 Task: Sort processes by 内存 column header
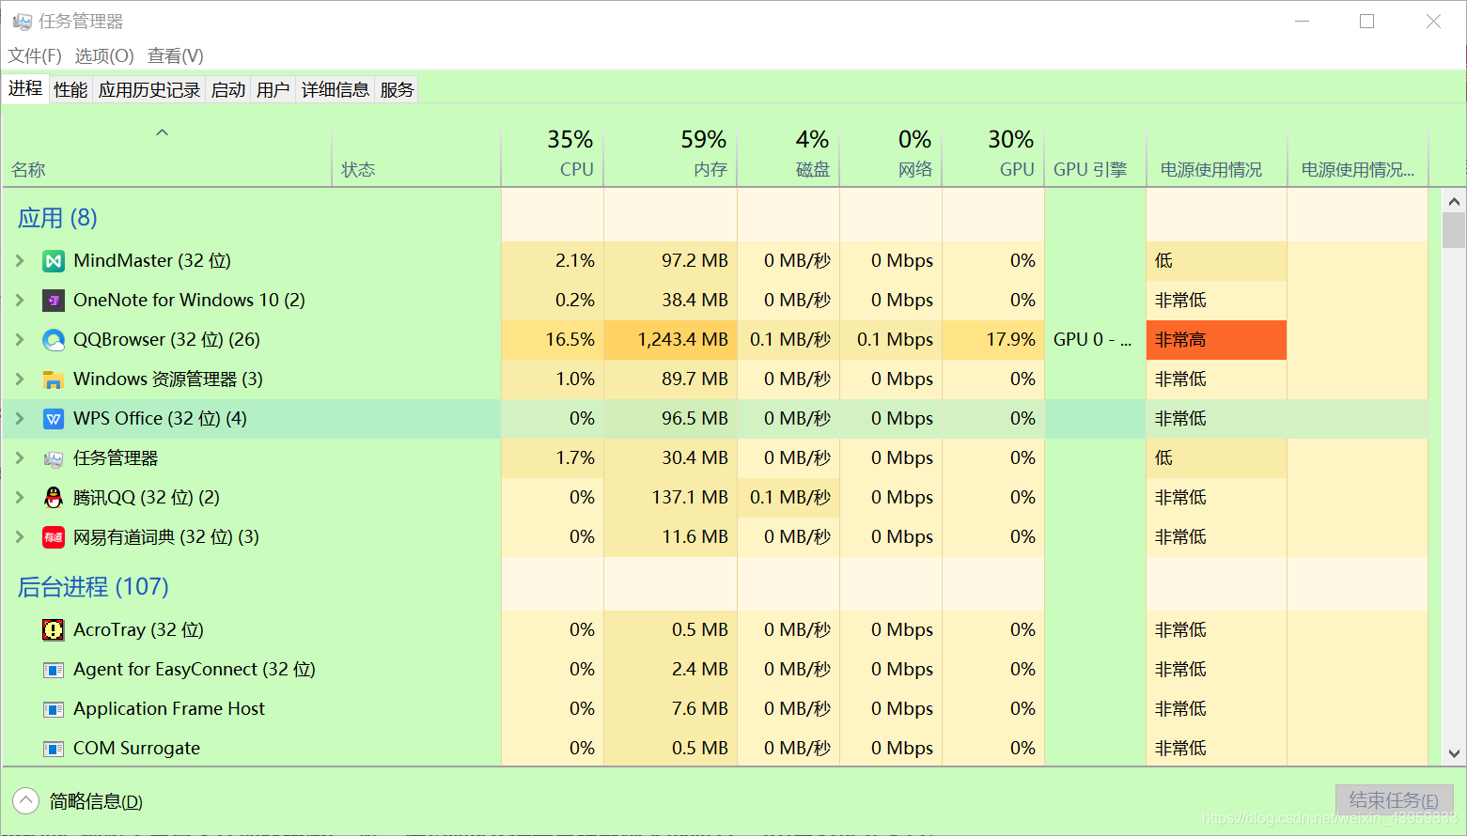(670, 155)
